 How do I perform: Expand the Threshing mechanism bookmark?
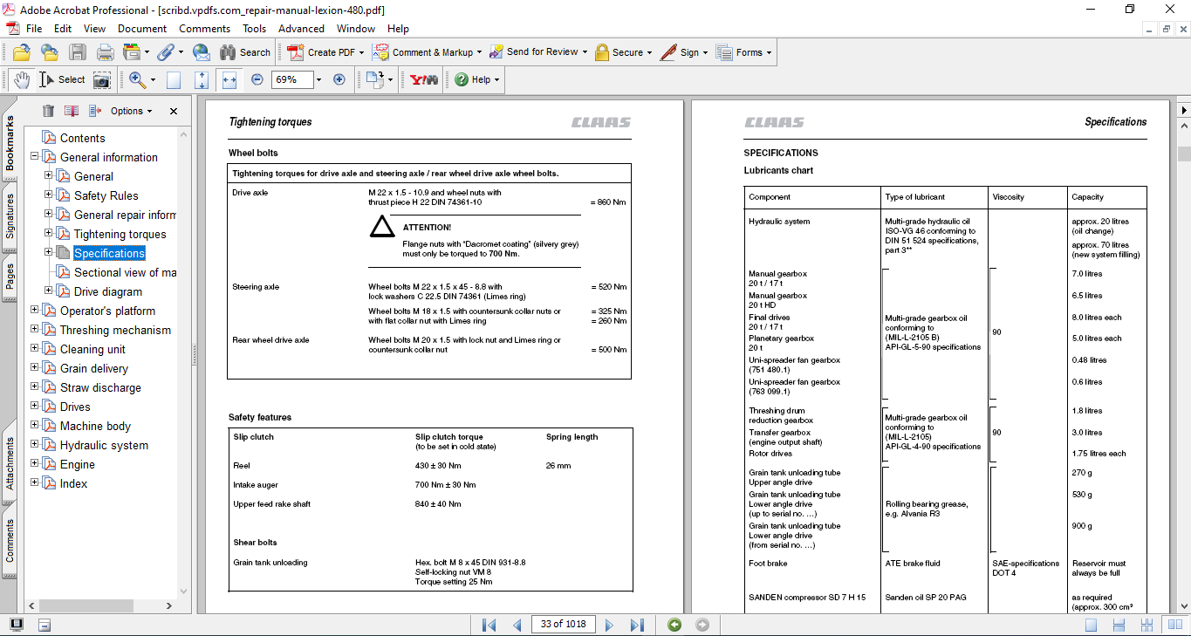point(35,330)
